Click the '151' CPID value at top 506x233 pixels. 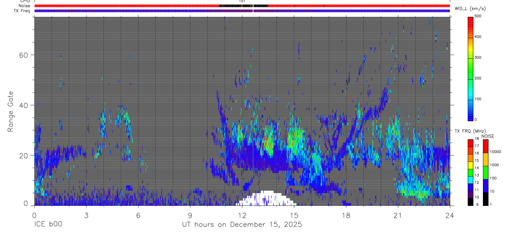242,1
